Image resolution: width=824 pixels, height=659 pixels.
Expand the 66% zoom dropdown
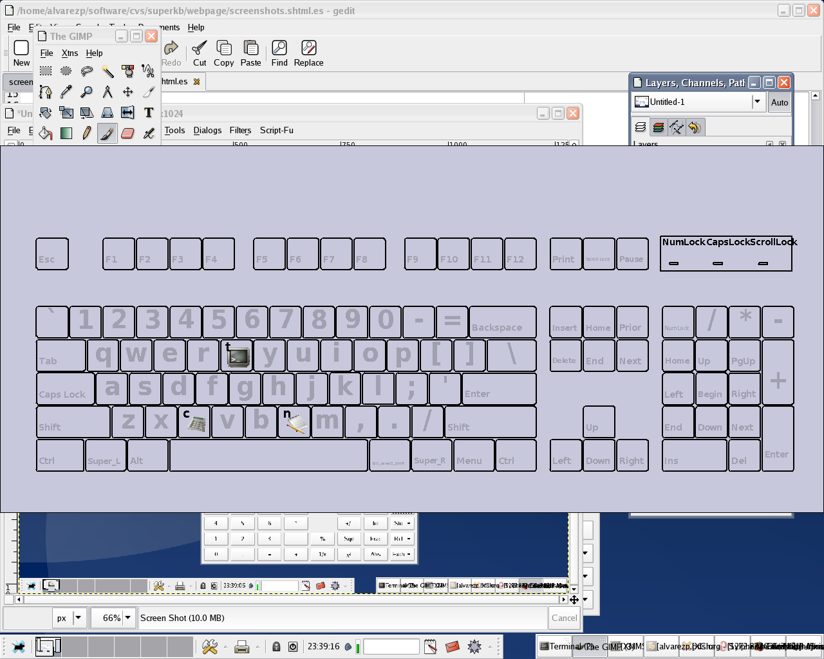127,618
